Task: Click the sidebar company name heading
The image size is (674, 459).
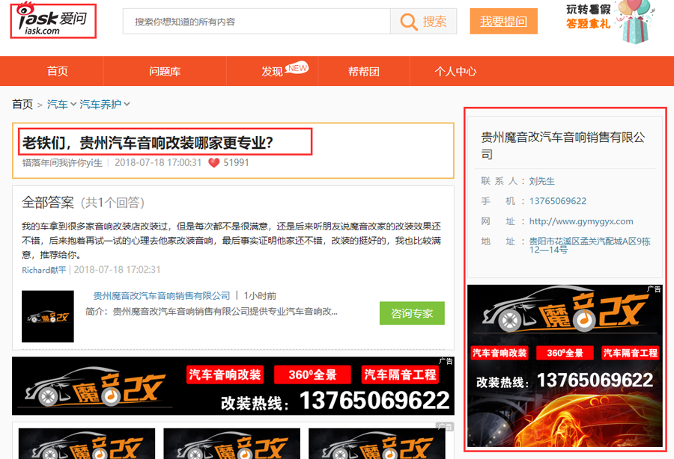Action: pos(563,146)
